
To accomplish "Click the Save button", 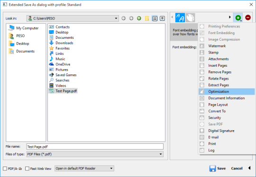I will coord(218,168).
